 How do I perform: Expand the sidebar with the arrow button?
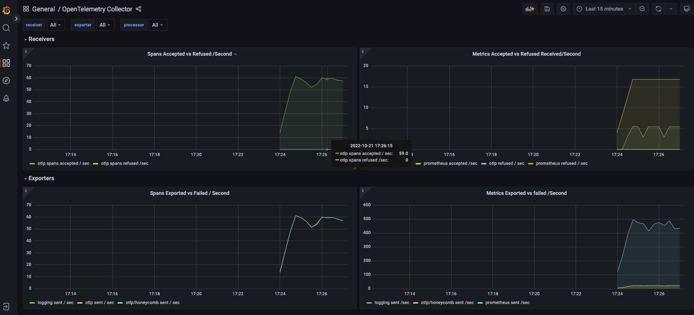tap(16, 19)
